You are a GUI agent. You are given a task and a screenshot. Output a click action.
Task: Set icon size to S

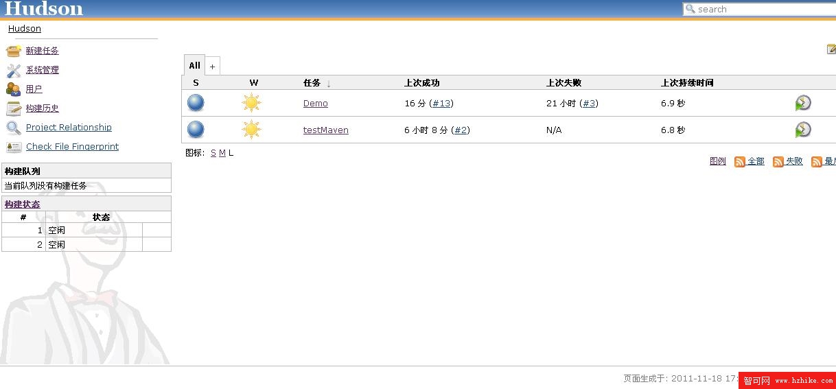[213, 153]
